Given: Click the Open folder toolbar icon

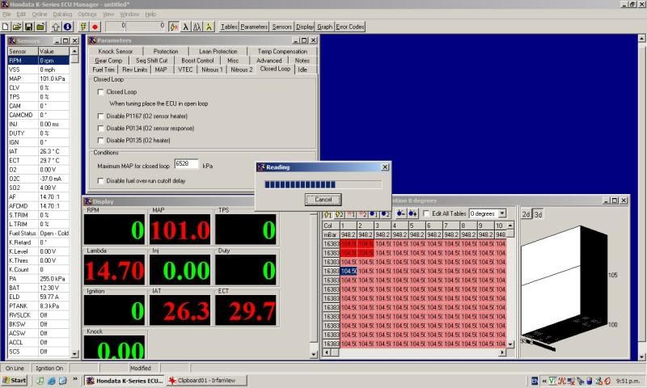Looking at the screenshot, I should click(17, 27).
